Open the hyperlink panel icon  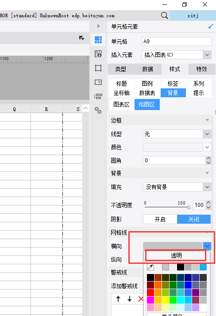[98, 110]
